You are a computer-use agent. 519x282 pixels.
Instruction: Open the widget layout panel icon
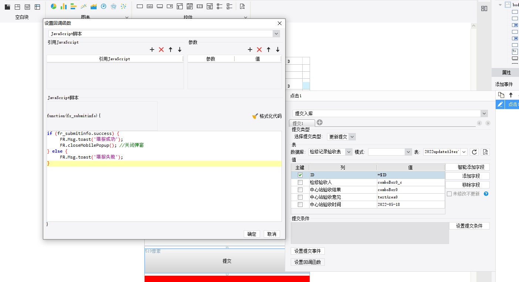coord(484,9)
